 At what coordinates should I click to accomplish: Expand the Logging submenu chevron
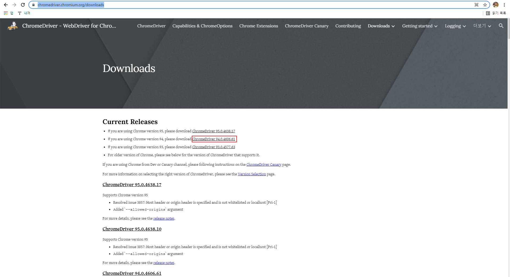coord(464,26)
